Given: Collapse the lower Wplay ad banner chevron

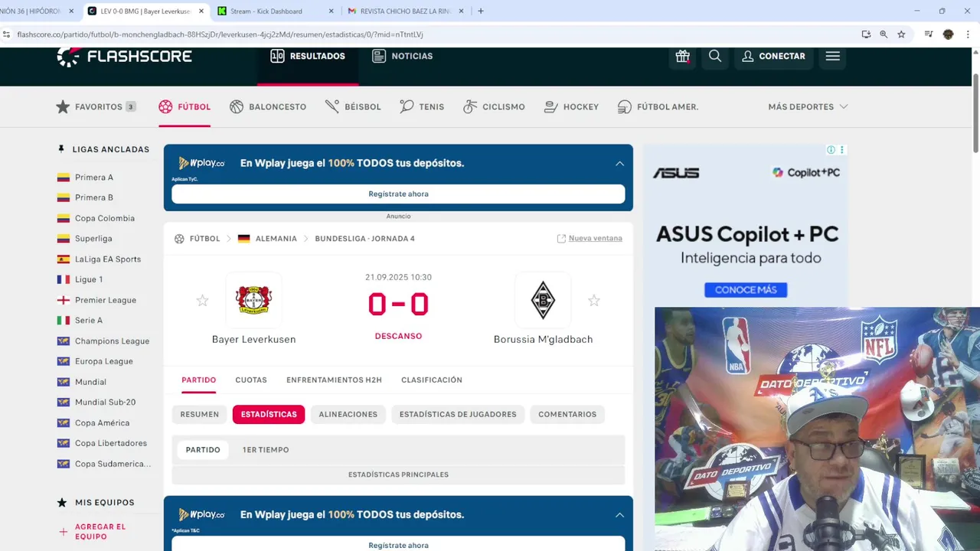Looking at the screenshot, I should [x=619, y=515].
